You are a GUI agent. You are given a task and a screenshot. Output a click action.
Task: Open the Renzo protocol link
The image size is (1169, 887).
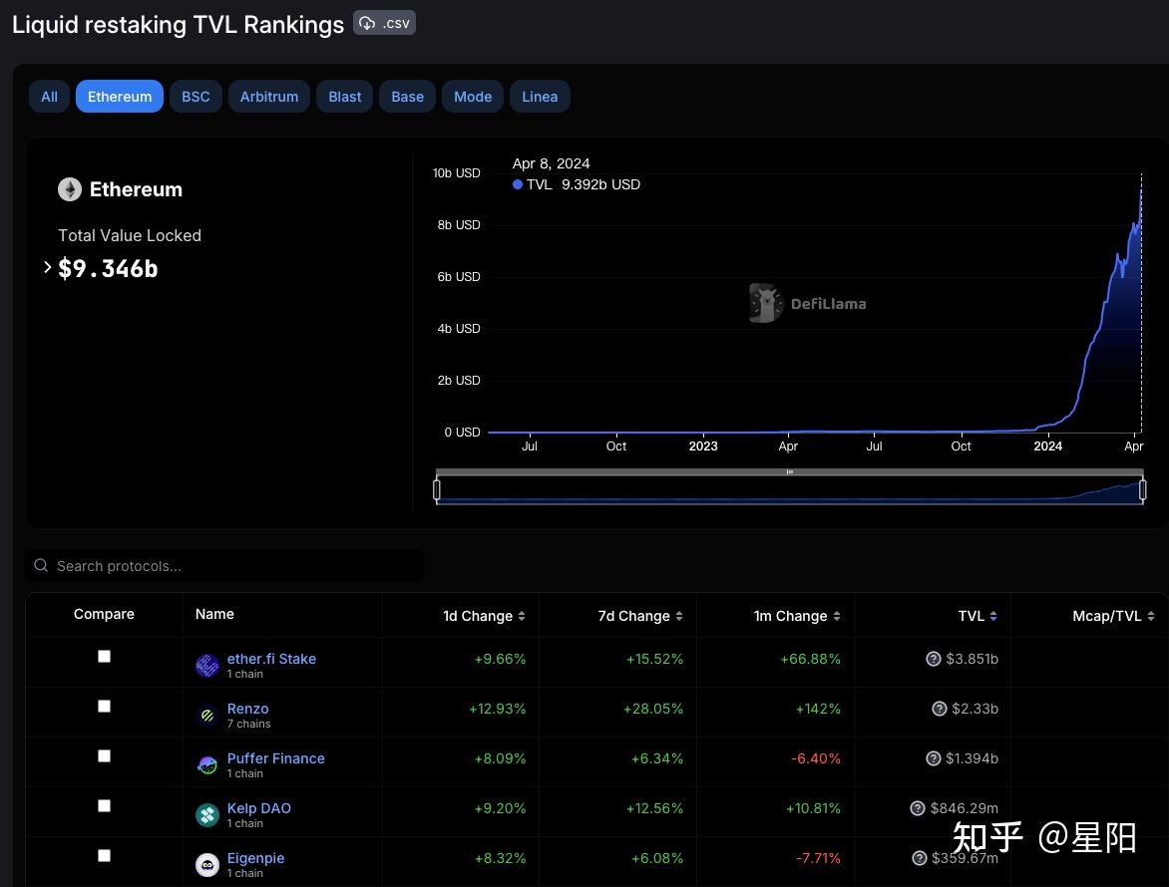[x=247, y=709]
